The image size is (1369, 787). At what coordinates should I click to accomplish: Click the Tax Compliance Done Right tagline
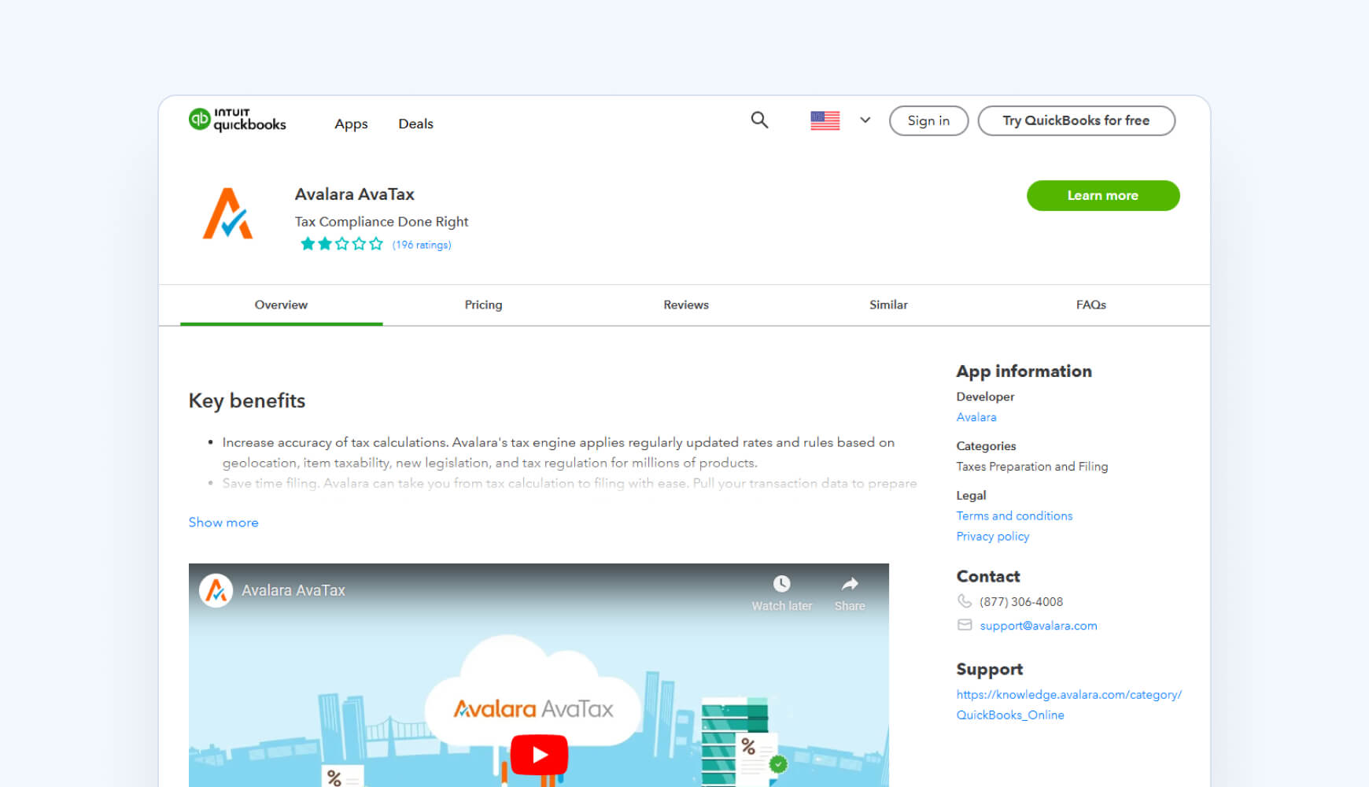click(x=382, y=222)
